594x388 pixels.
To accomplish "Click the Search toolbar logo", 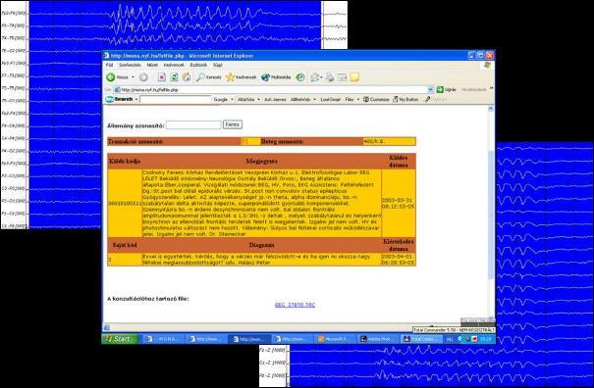I will click(x=119, y=99).
